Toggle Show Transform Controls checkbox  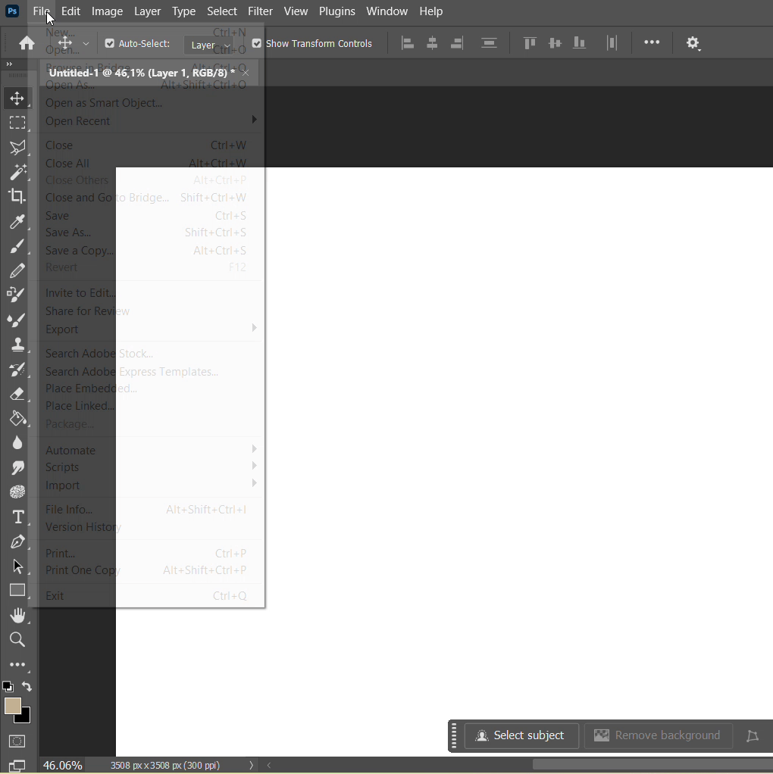click(x=257, y=43)
